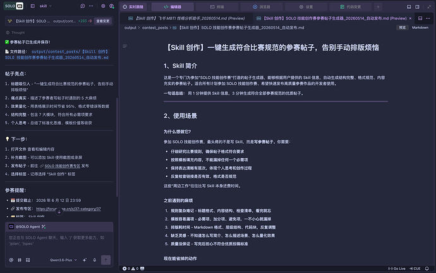Click the # context icon in chat input
The height and width of the screenshot is (273, 436).
point(20,260)
